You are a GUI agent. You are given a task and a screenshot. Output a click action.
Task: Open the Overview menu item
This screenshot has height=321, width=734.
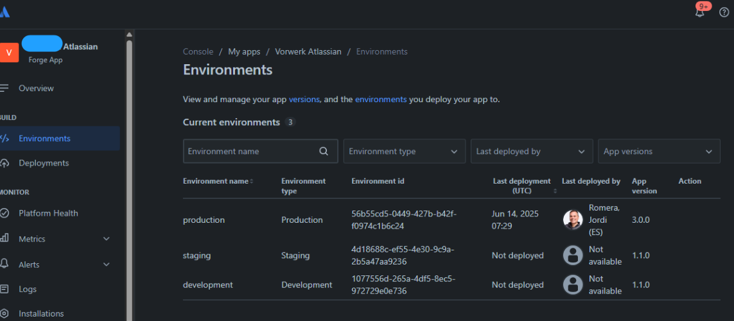point(36,88)
